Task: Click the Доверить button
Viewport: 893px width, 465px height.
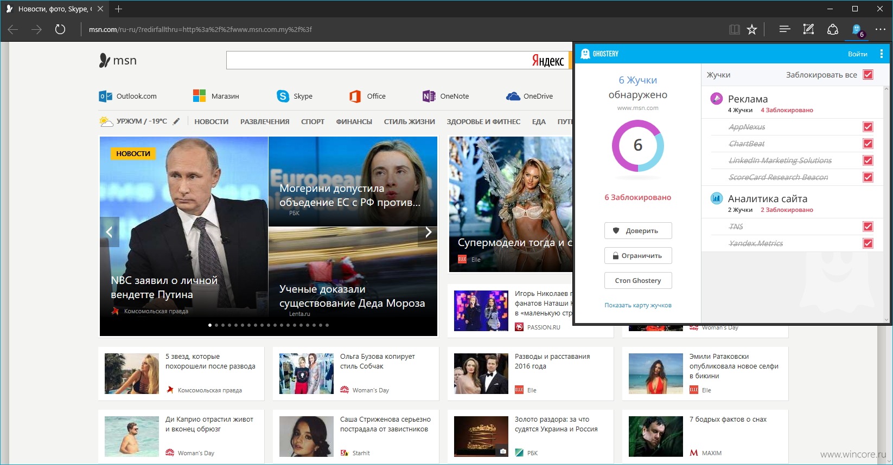Action: pos(638,230)
